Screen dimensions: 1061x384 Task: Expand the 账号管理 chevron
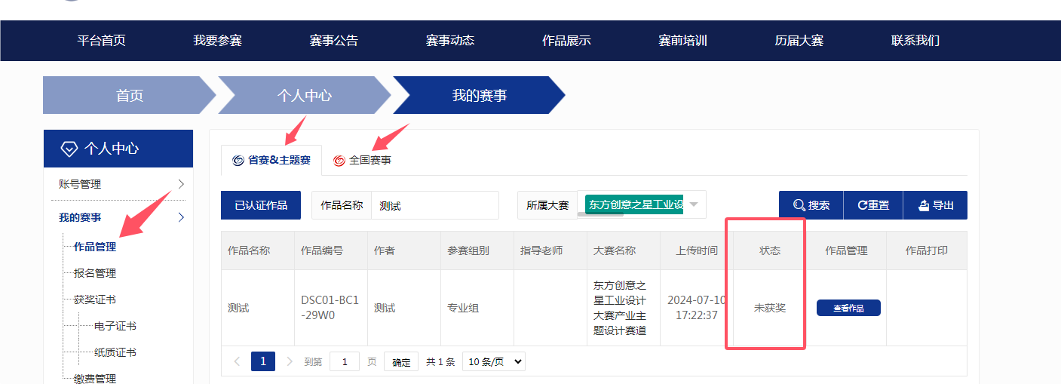[181, 184]
